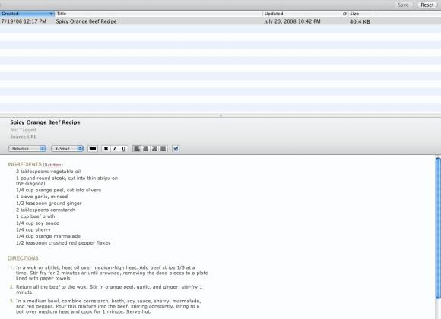Click the Reset button
The height and width of the screenshot is (319, 441).
tap(427, 5)
